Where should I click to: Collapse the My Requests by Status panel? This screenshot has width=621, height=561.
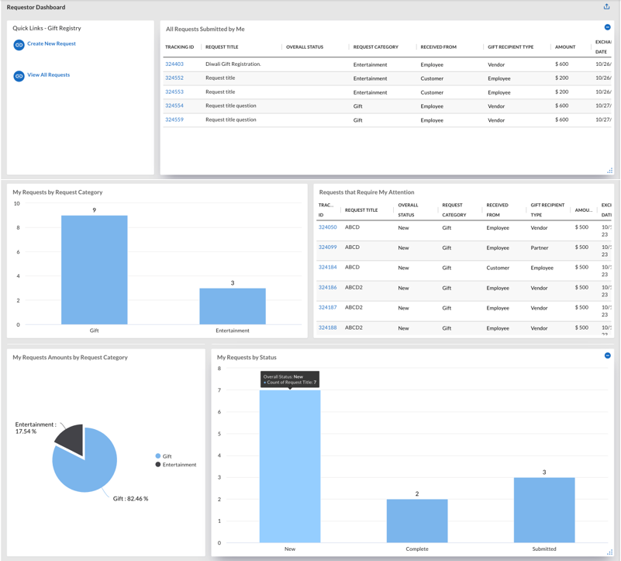(607, 355)
